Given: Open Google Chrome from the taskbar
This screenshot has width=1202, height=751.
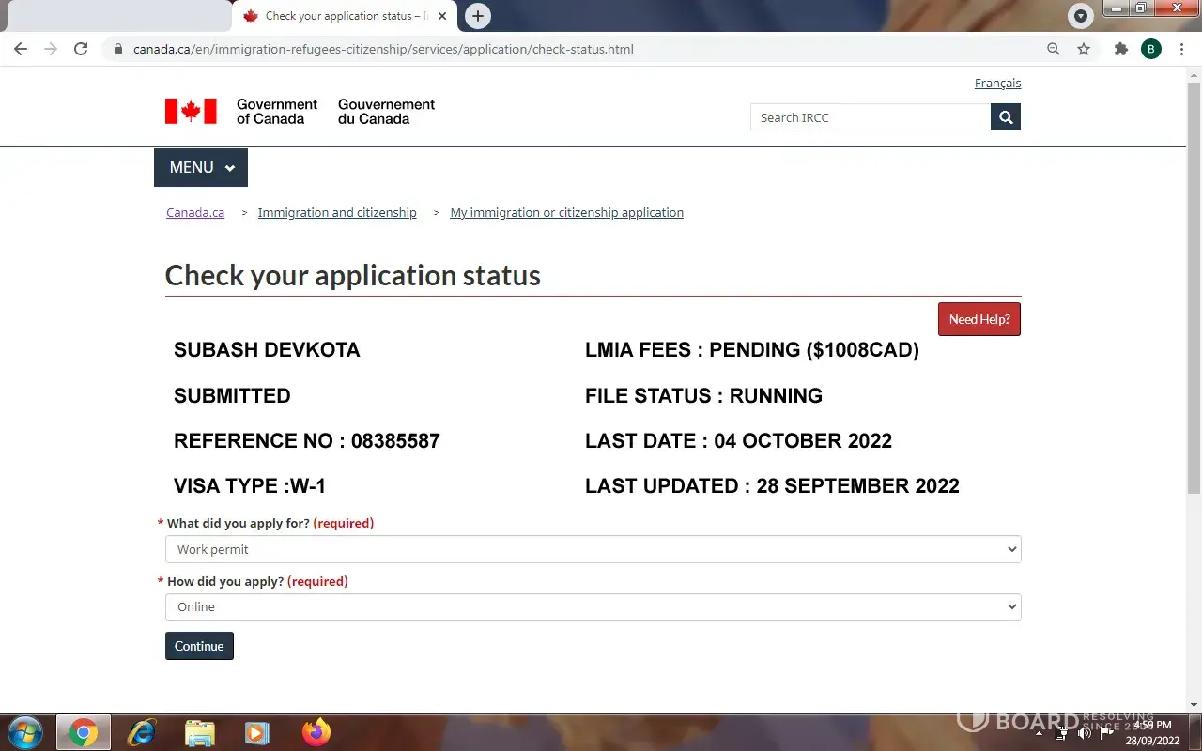Looking at the screenshot, I should pyautogui.click(x=84, y=732).
